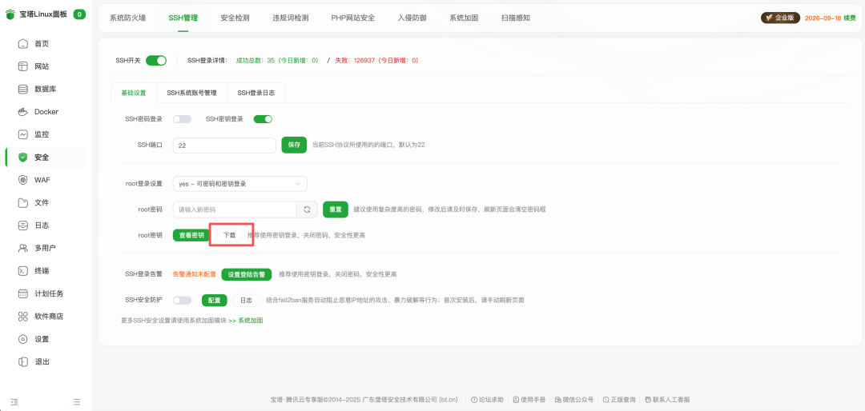
Task: Open the sidebar menu list icon
Action: (77, 401)
